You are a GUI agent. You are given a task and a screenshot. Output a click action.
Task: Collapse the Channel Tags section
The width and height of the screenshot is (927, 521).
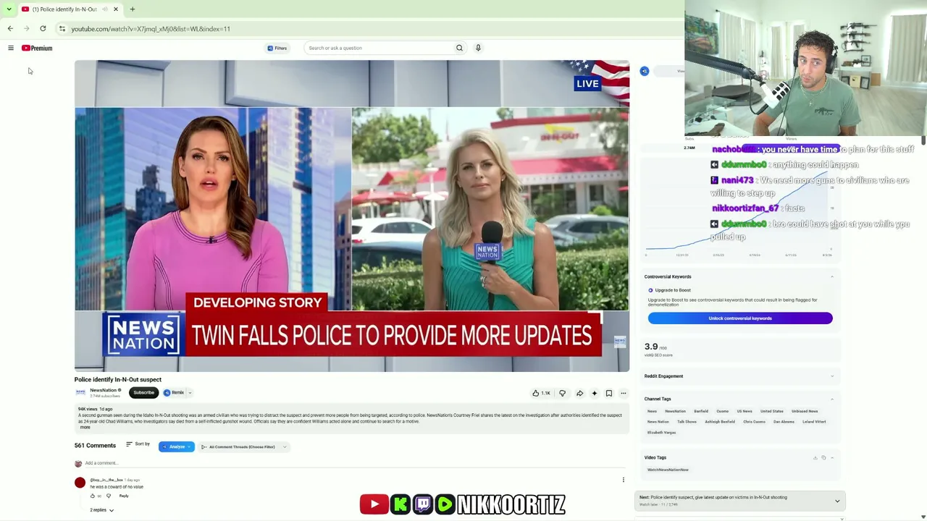pos(832,399)
